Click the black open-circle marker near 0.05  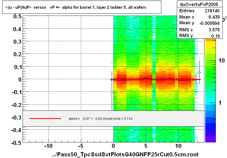[x=199, y=72]
